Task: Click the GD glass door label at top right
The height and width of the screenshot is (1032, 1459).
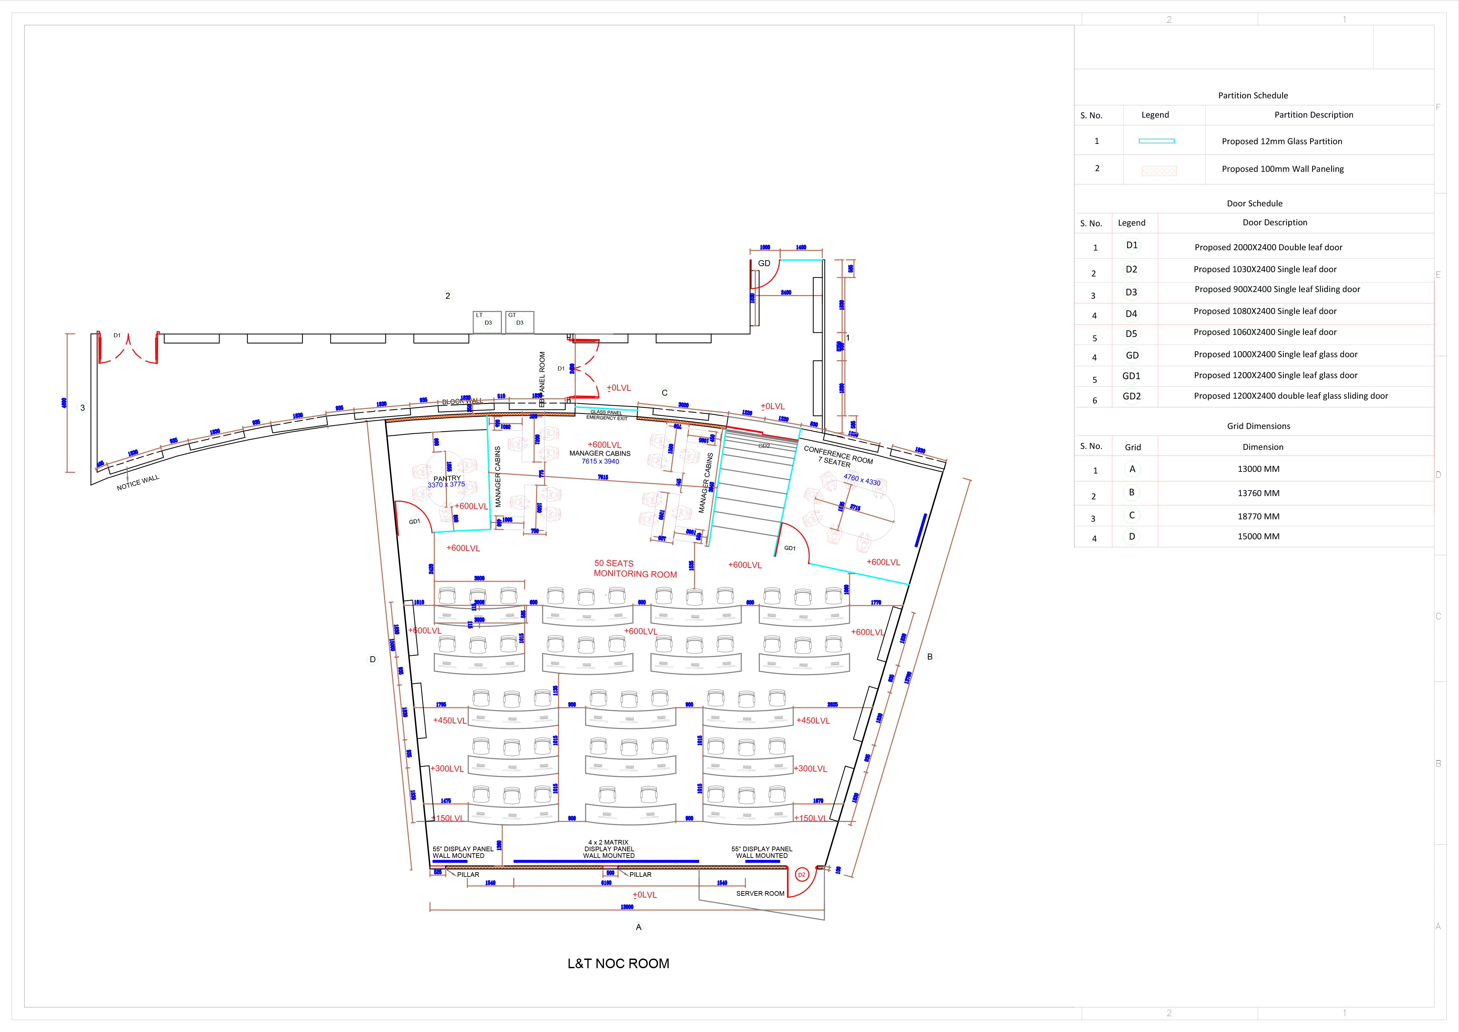Action: tap(764, 263)
